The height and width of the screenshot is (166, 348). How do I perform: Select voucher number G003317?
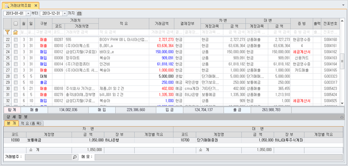[x=330, y=82]
